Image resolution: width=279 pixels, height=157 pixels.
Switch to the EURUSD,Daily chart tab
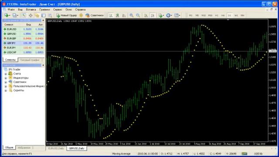tap(56, 148)
